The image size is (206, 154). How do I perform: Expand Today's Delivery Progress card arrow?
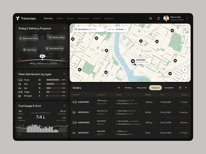tap(64, 29)
